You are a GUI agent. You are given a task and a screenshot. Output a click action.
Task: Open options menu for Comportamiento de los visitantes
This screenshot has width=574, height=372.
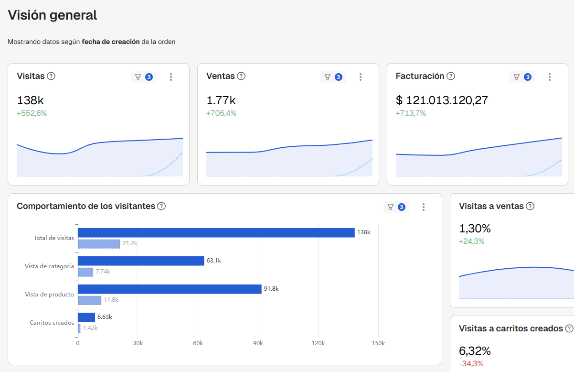click(424, 207)
